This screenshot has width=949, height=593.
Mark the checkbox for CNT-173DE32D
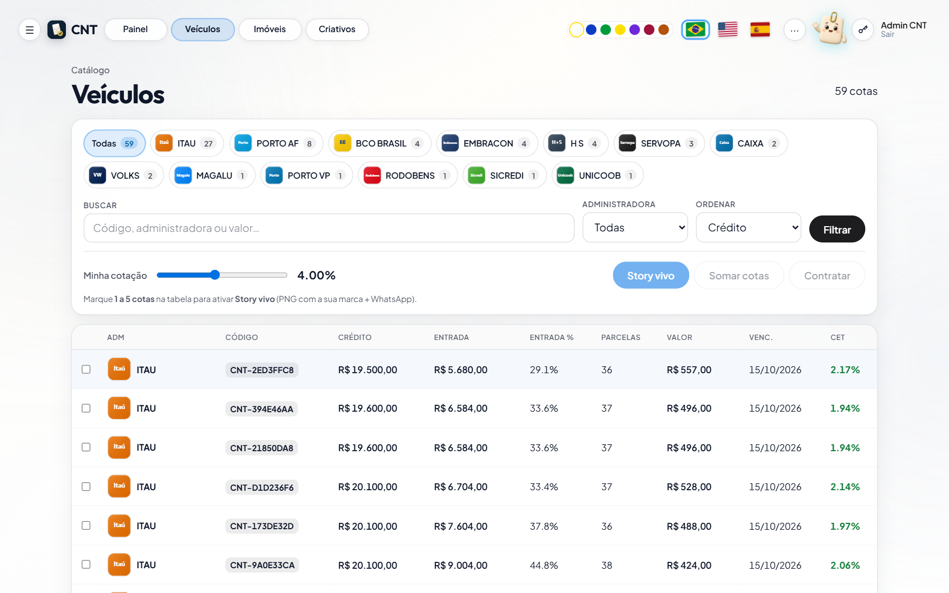pyautogui.click(x=86, y=526)
